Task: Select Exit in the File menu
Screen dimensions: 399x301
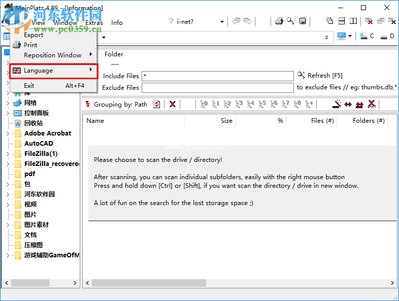Action: pyautogui.click(x=29, y=86)
